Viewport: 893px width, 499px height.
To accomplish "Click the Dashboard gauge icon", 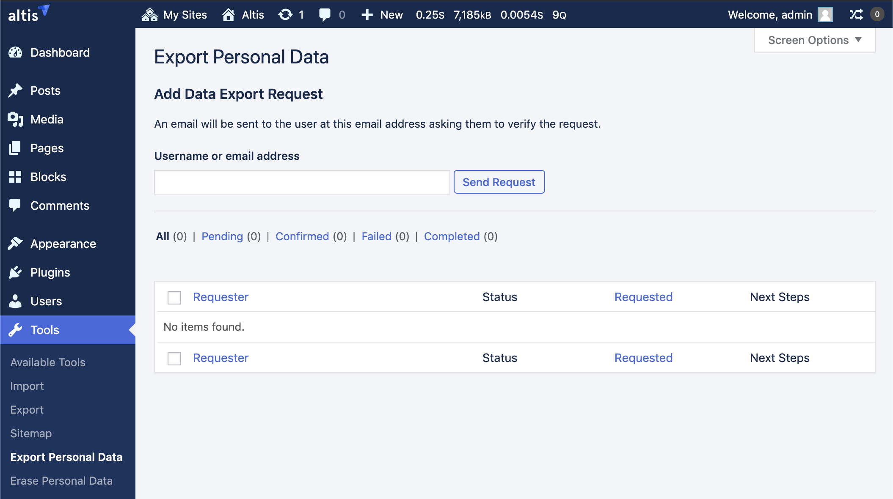I will (x=15, y=52).
